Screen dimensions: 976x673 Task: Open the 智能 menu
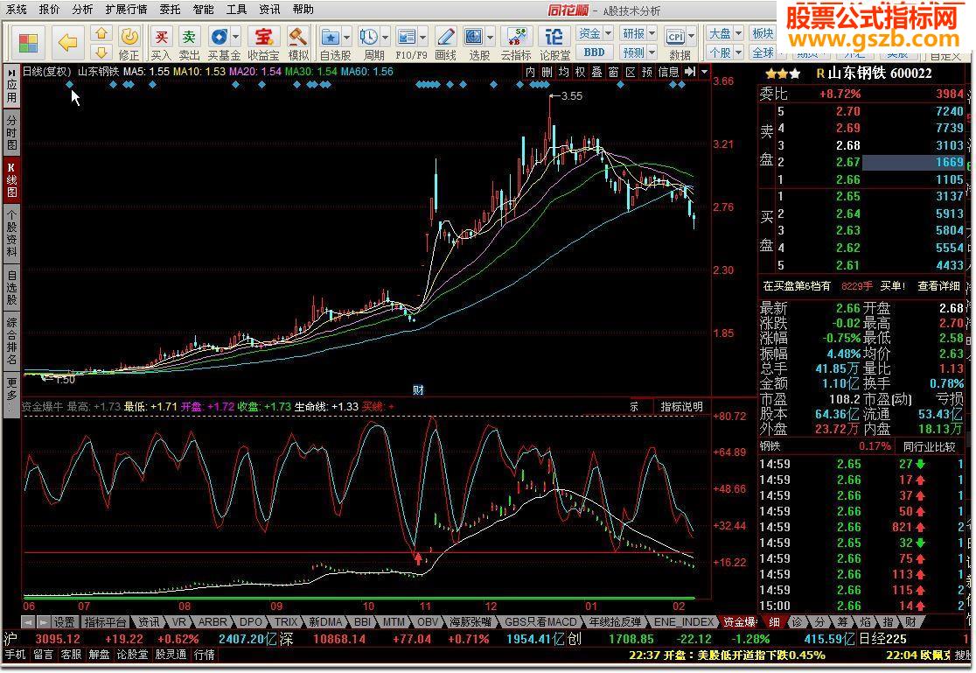point(203,10)
